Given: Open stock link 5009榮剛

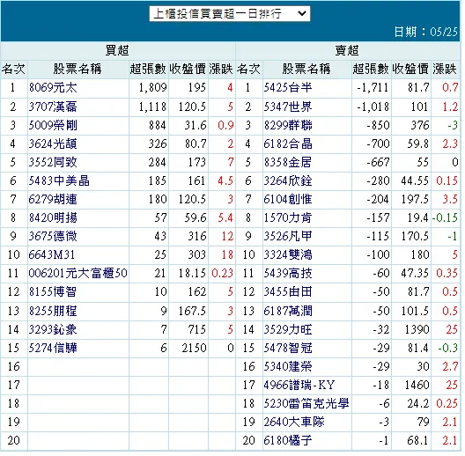Looking at the screenshot, I should tap(53, 125).
